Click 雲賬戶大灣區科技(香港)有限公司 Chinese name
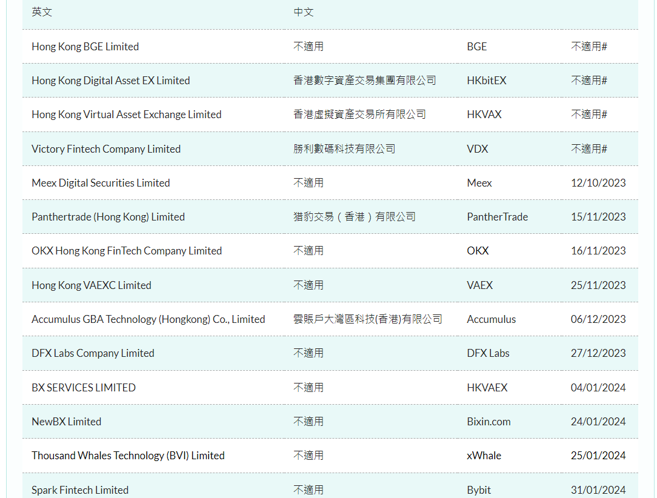The image size is (657, 498). click(368, 319)
